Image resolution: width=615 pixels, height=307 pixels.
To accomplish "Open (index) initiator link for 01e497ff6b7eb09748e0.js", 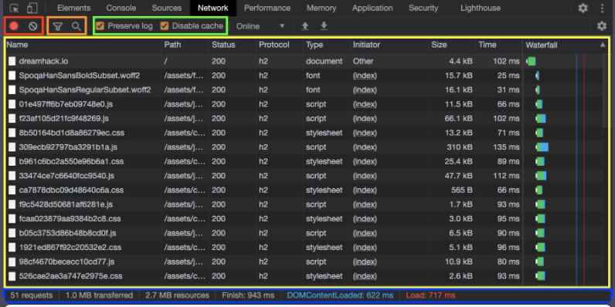I will point(365,104).
